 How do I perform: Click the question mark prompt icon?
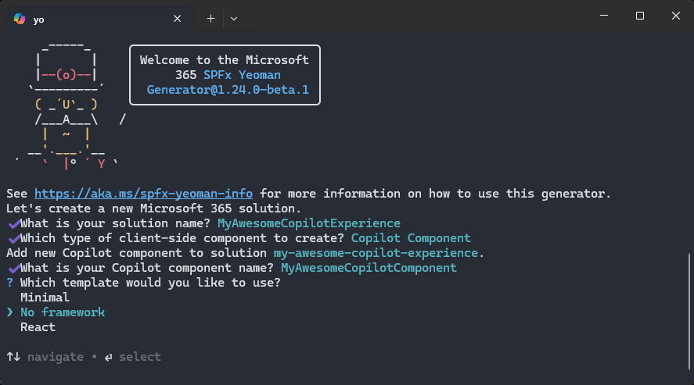pos(9,283)
